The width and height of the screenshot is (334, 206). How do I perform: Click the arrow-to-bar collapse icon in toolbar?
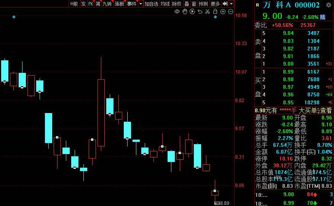pos(225,4)
